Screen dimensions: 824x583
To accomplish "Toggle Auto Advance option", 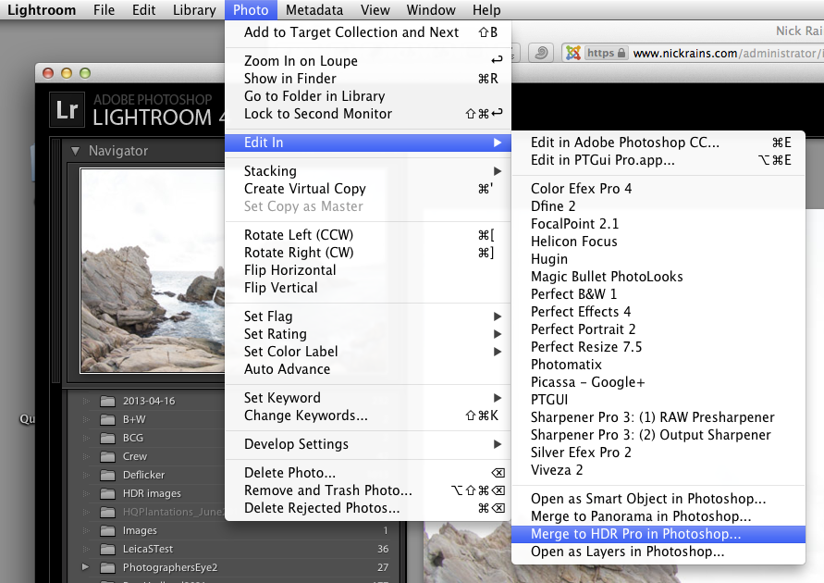I will (368, 369).
